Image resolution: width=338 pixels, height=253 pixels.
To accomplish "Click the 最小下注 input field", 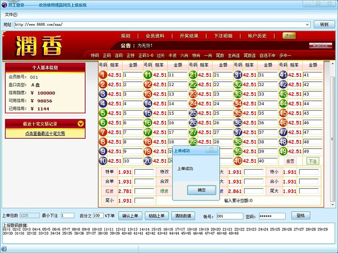I will coord(68,216).
